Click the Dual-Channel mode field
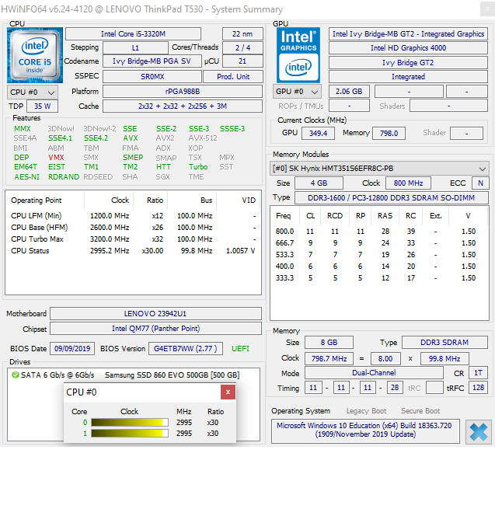The width and height of the screenshot is (495, 509). click(374, 373)
